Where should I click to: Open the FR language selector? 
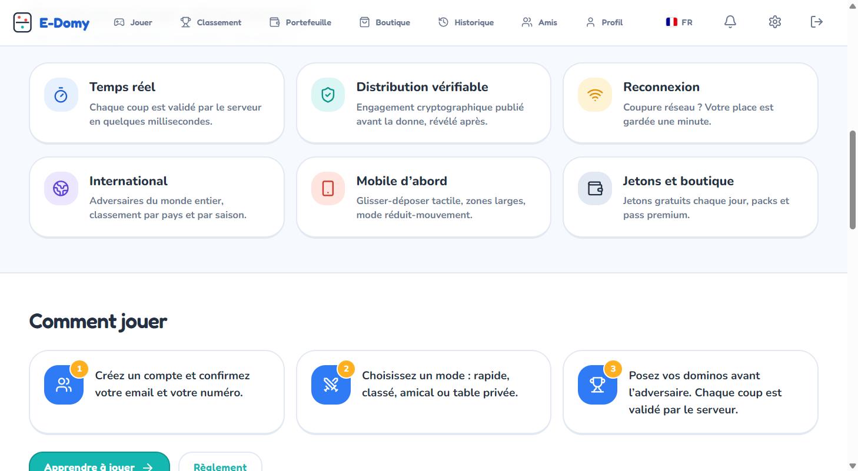[679, 22]
